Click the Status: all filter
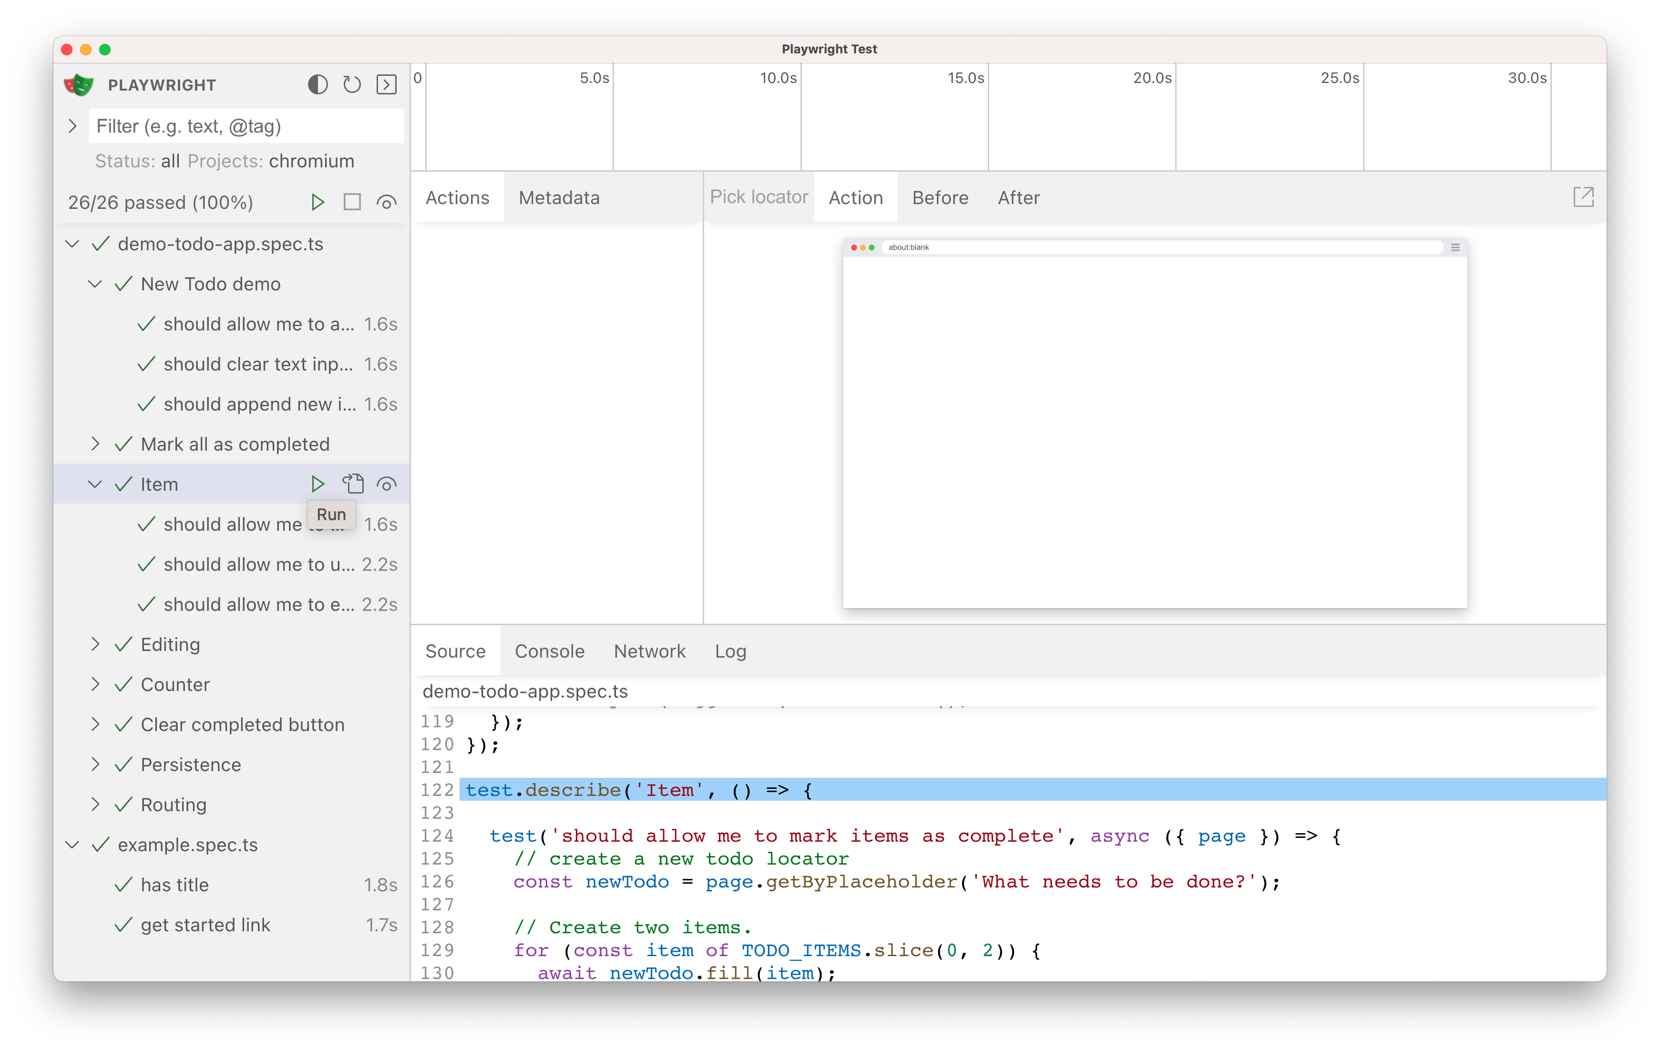 point(137,161)
